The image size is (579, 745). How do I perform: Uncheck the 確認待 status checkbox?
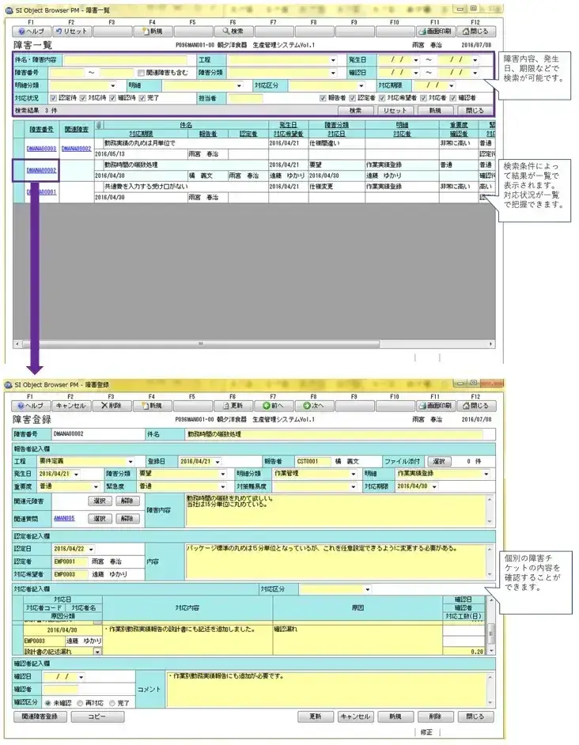(x=112, y=98)
